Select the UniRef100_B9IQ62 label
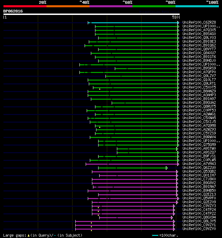This screenshot has height=238, width=222. pyautogui.click(x=199, y=46)
